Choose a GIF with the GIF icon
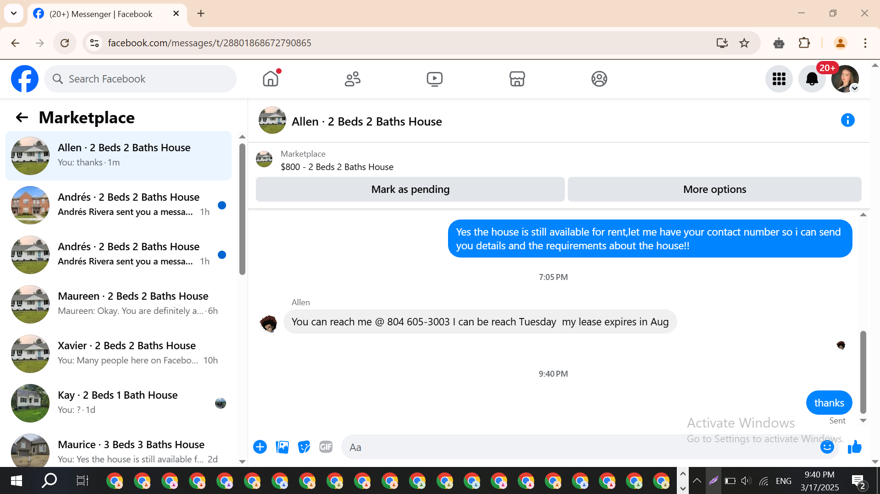This screenshot has height=494, width=880. pos(326,447)
